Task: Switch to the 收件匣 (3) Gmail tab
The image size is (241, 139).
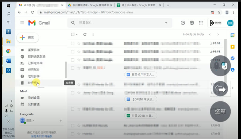Action: [41, 5]
